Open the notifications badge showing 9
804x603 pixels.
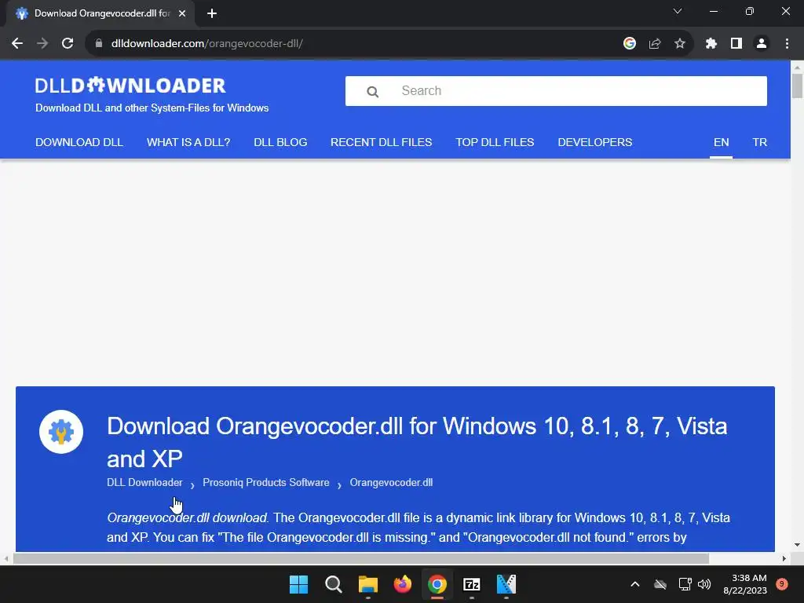point(781,584)
